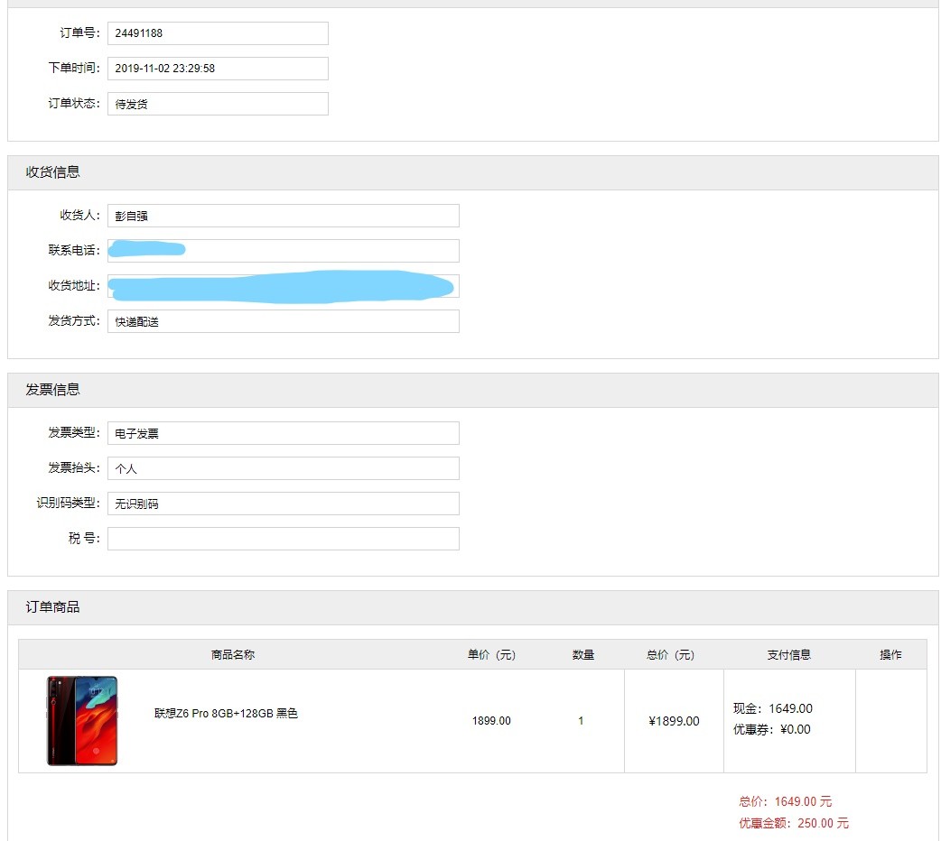Click the total price cell ¥1899.00
941x841 pixels.
[674, 722]
